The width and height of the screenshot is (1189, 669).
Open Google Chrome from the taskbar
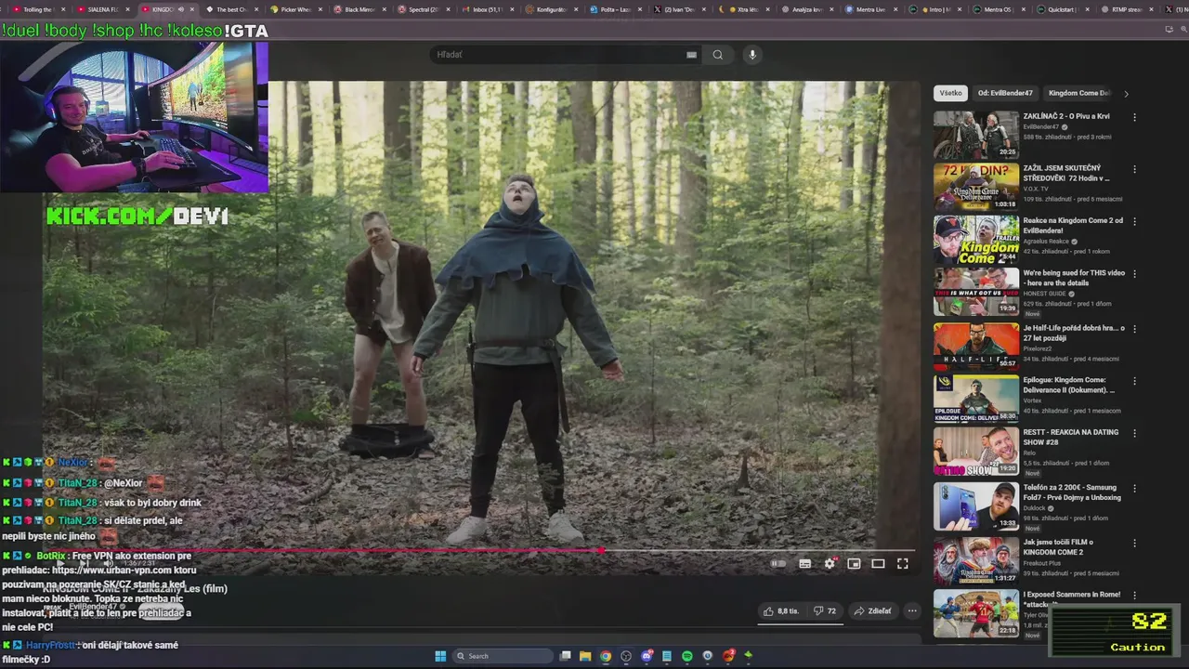pos(606,656)
